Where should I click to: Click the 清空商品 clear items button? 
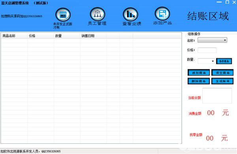222,72
